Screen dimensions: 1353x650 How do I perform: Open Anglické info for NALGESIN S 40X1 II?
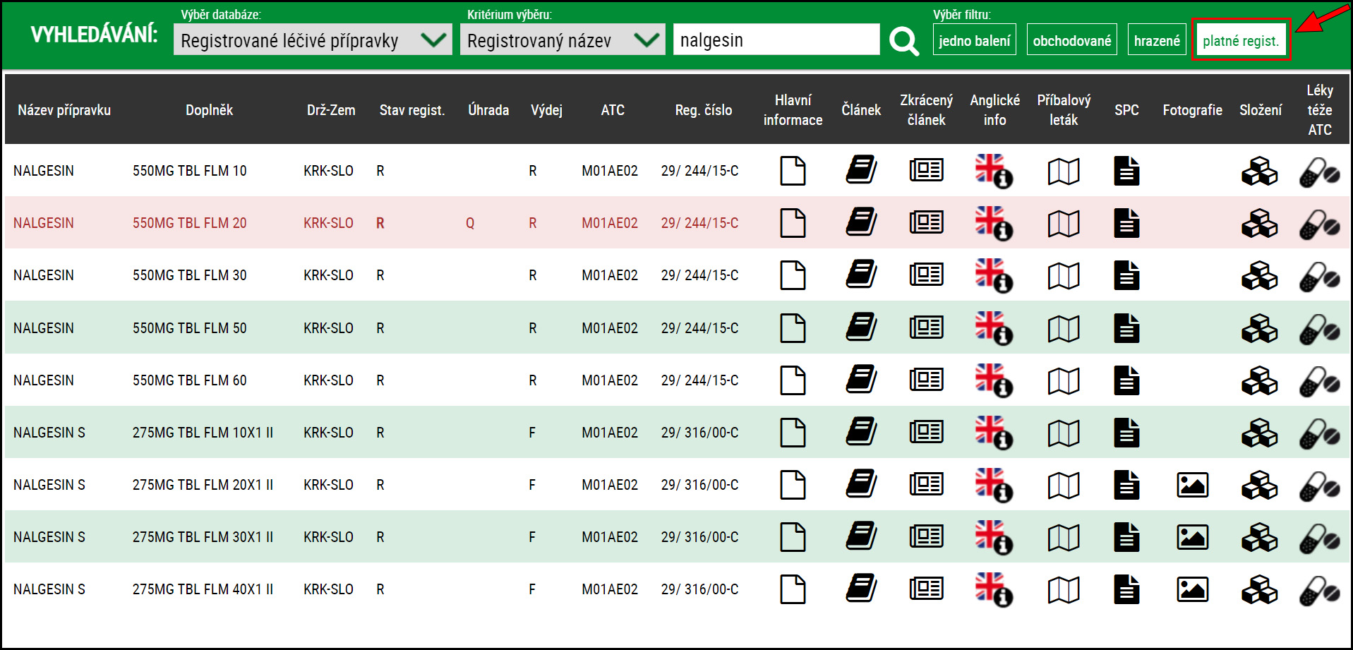pyautogui.click(x=994, y=589)
